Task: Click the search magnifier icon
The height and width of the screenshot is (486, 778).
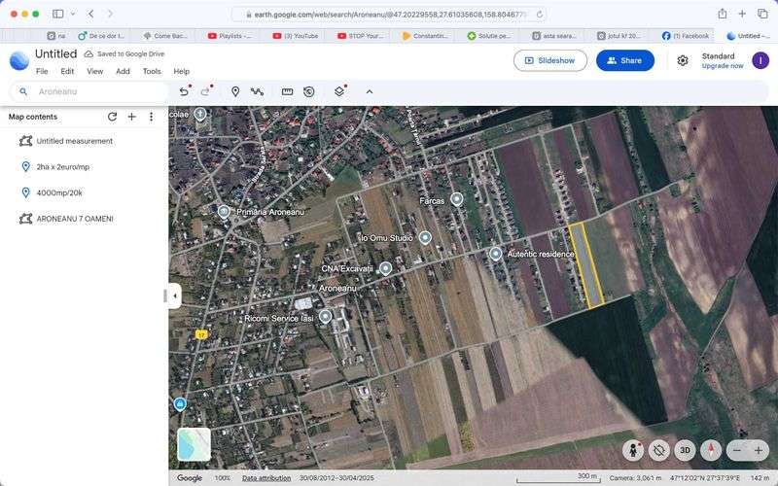Action: (22, 91)
